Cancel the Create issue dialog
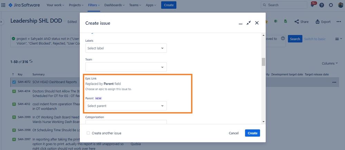This screenshot has height=150, width=345. pos(234,133)
